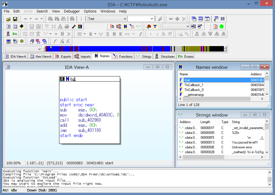Select TlsCallback_1 in Names window

click(x=222, y=85)
